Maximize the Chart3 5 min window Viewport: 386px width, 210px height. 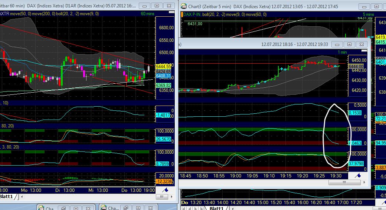(376, 6)
